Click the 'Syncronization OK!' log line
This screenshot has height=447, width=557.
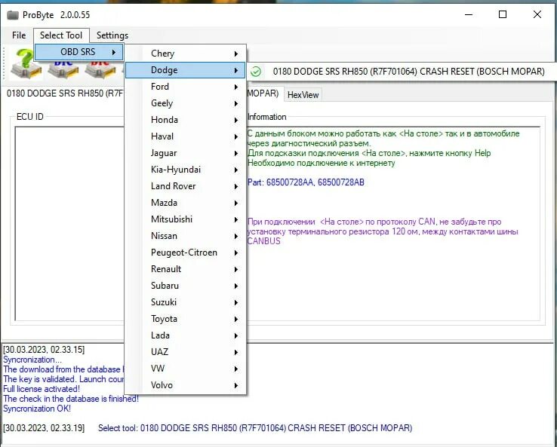point(37,409)
